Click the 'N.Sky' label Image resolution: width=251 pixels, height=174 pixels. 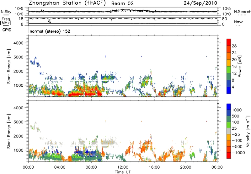pos(6,12)
